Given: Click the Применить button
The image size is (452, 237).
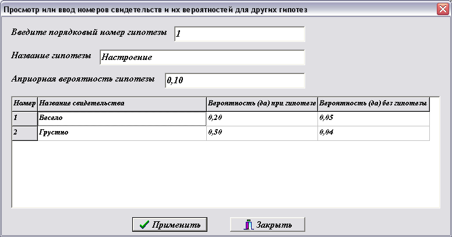Looking at the screenshot, I should coord(169,224).
